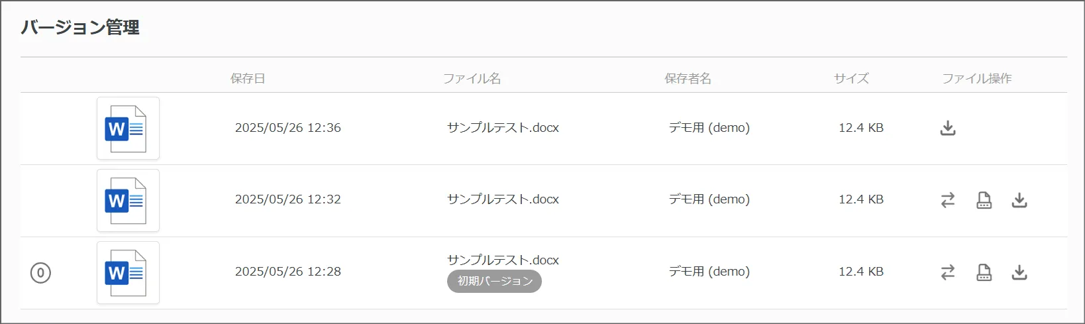Open Word thumbnail of 12:36 version
This screenshot has width=1085, height=324.
(128, 129)
